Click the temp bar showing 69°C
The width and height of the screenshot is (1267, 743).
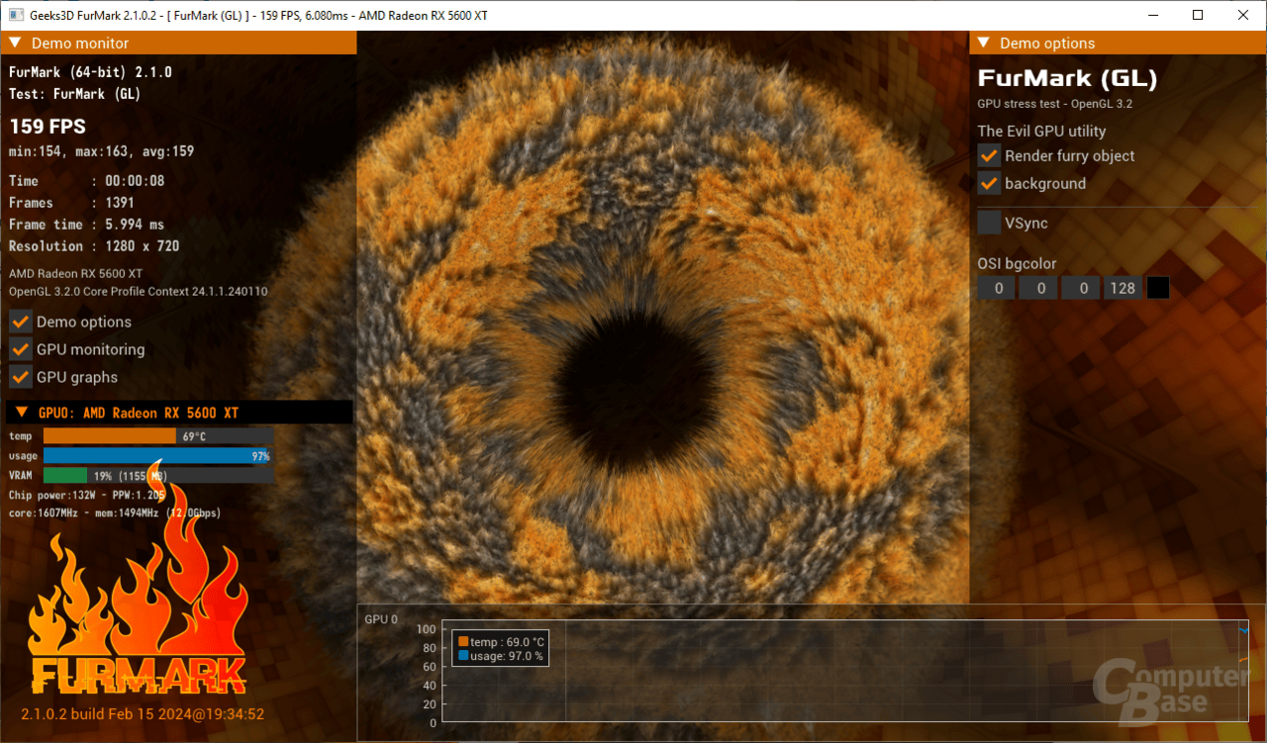click(x=109, y=435)
